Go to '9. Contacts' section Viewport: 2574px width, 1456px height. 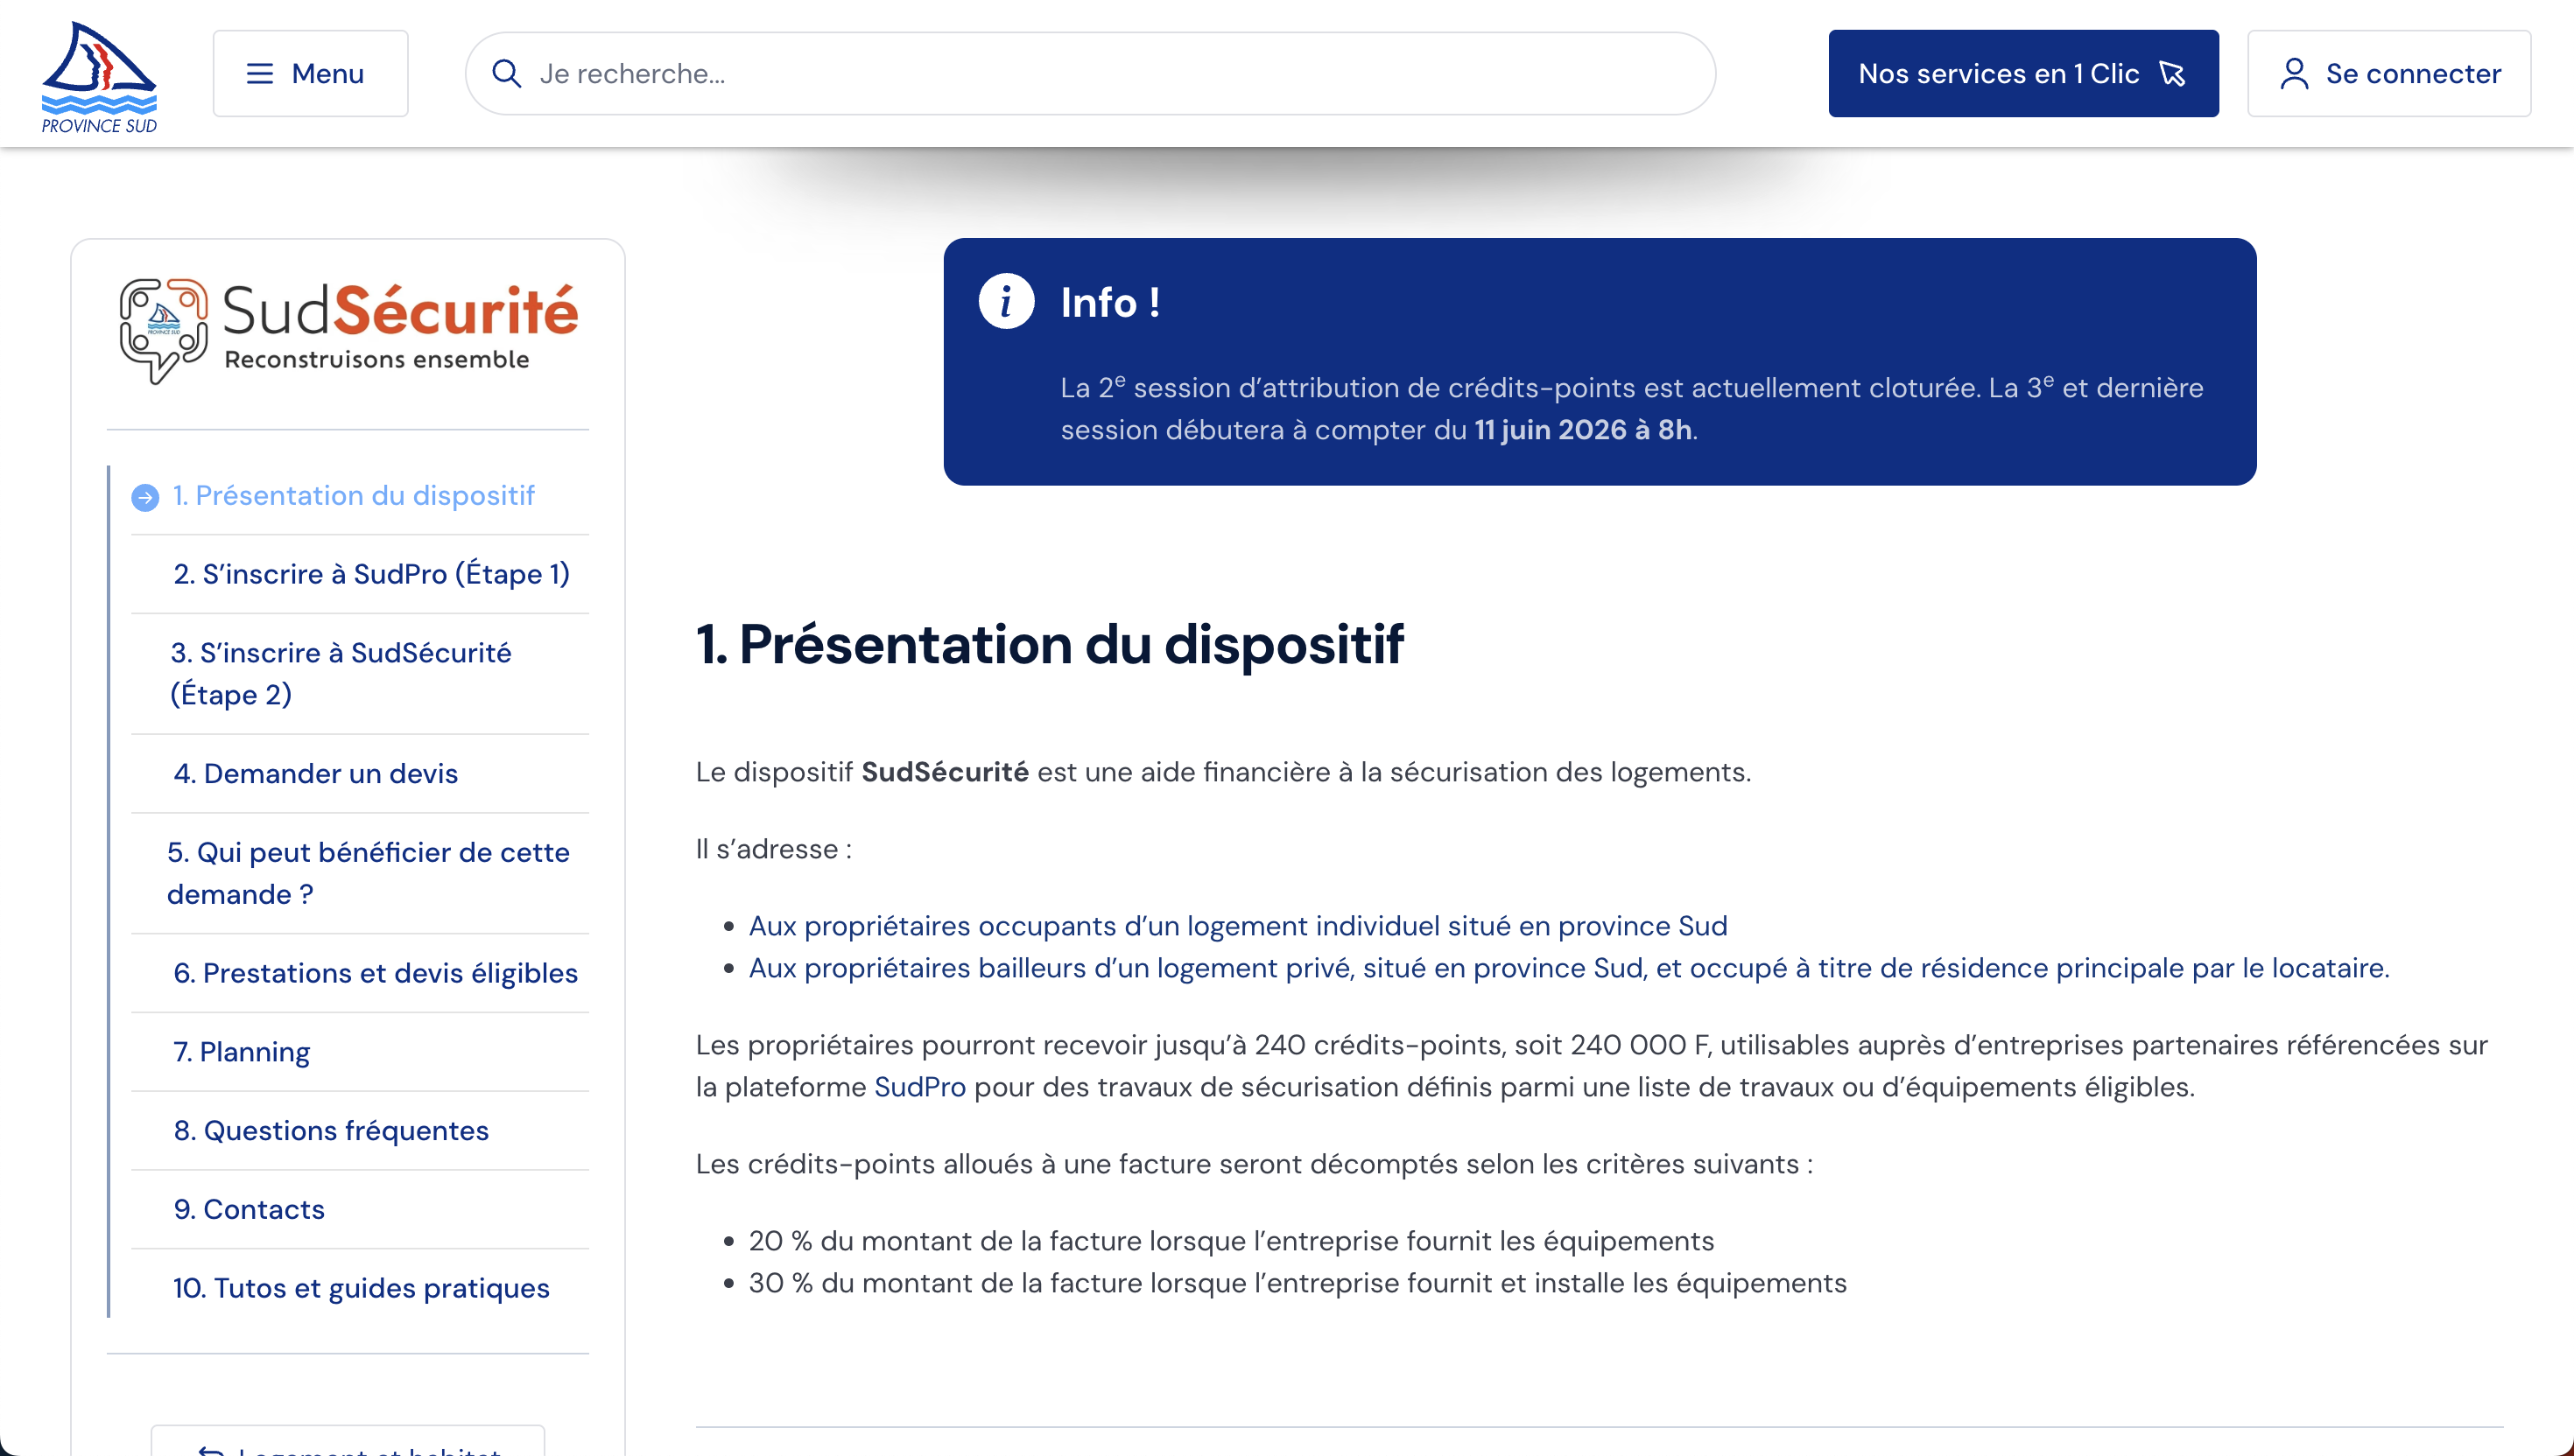pos(250,1209)
